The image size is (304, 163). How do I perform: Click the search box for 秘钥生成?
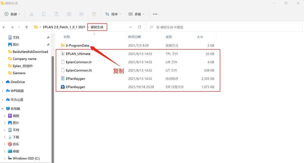click(225, 27)
